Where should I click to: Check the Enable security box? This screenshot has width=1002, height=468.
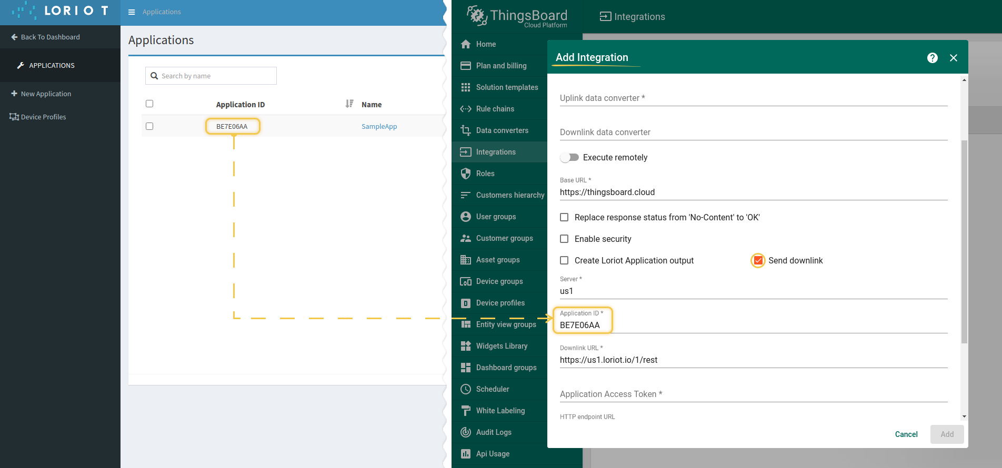(564, 239)
